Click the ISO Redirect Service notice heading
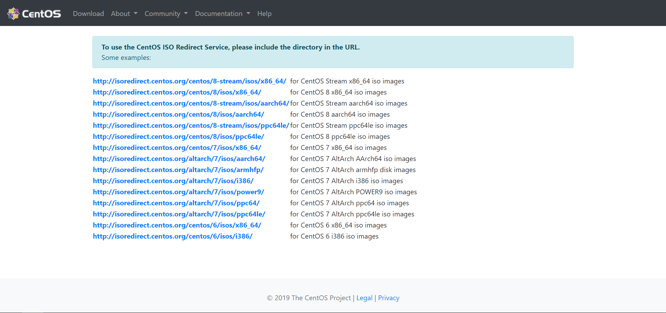This screenshot has height=313, width=666. 231,47
